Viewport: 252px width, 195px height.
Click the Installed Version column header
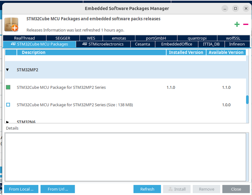(186, 52)
